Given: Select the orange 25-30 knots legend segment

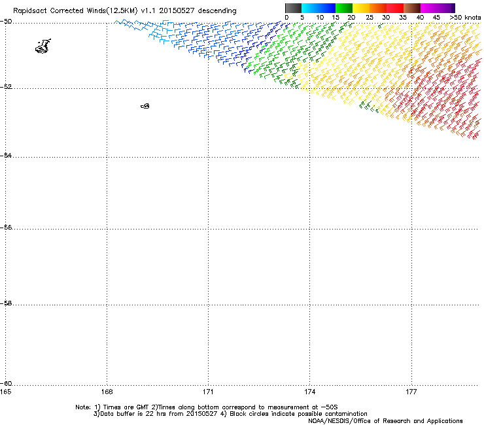Looking at the screenshot, I should (x=378, y=8).
